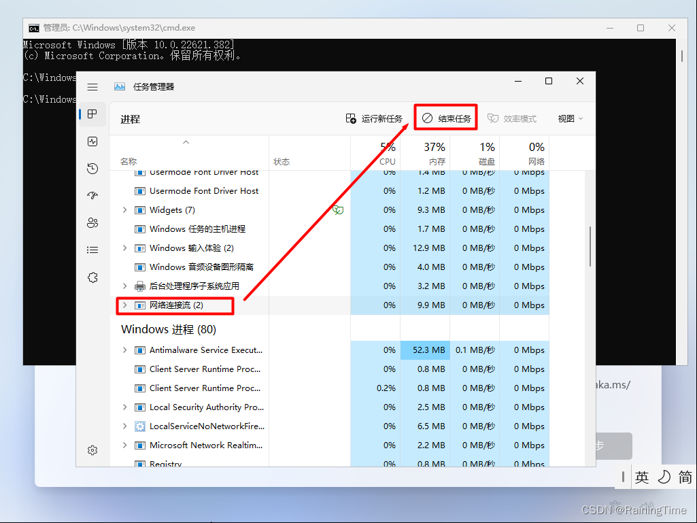Click the run new task icon

point(351,118)
